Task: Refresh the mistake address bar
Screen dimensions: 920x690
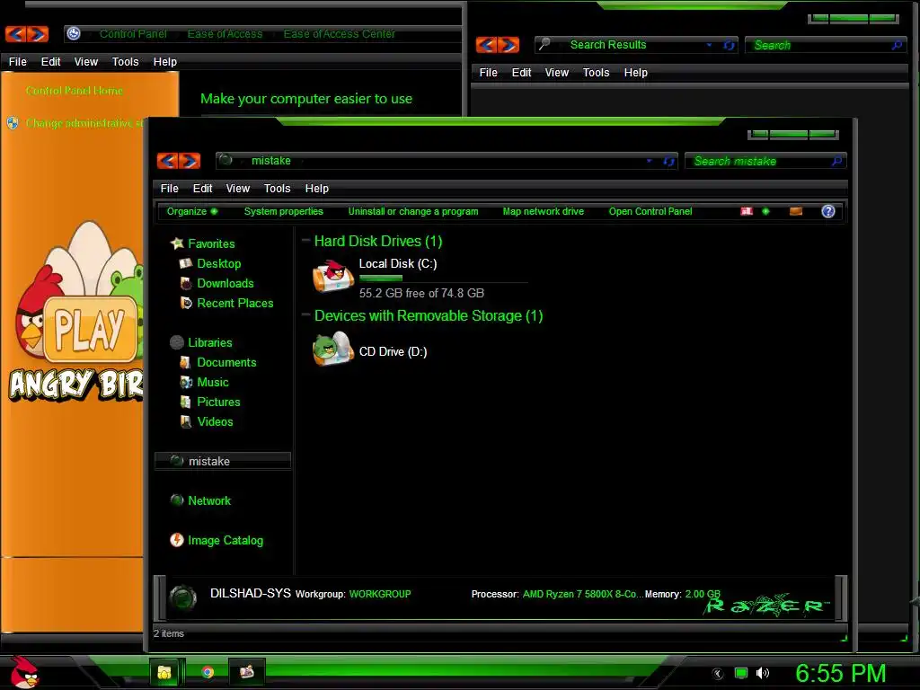Action: click(668, 162)
